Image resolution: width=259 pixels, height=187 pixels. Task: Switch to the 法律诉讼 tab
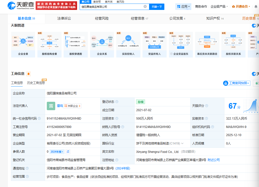click(x=64, y=18)
